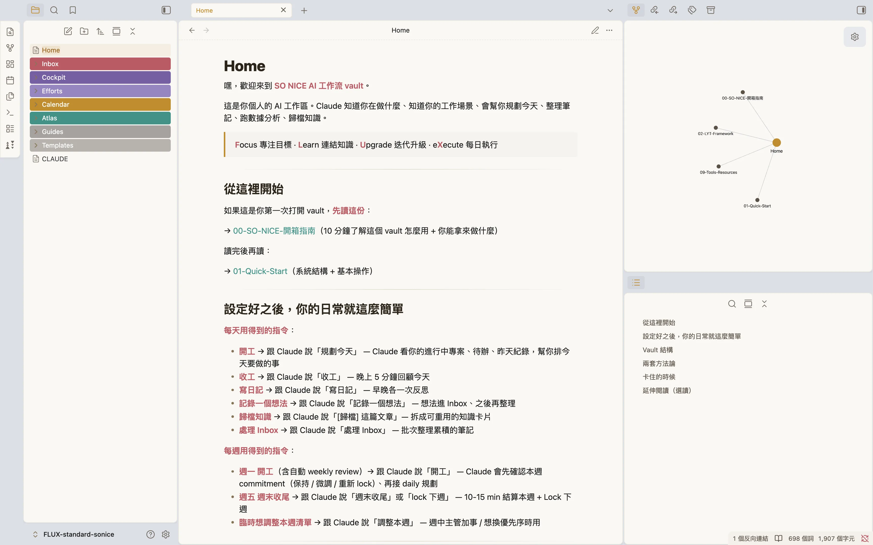Open the file explorer folder icon
Image resolution: width=873 pixels, height=545 pixels.
click(x=35, y=10)
